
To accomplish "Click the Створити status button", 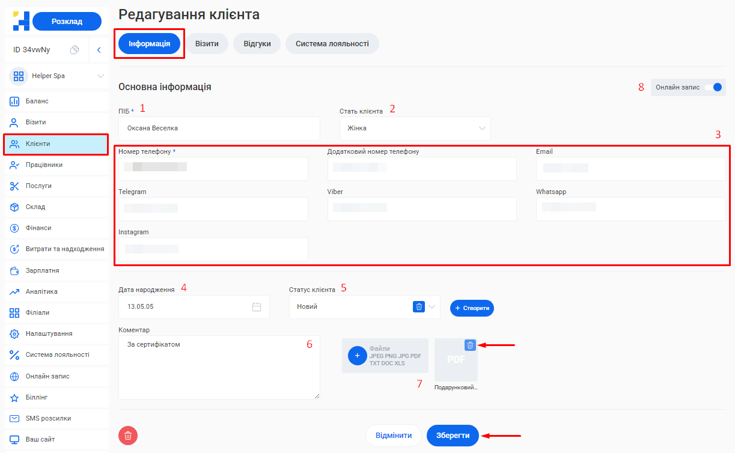I will pyautogui.click(x=472, y=308).
